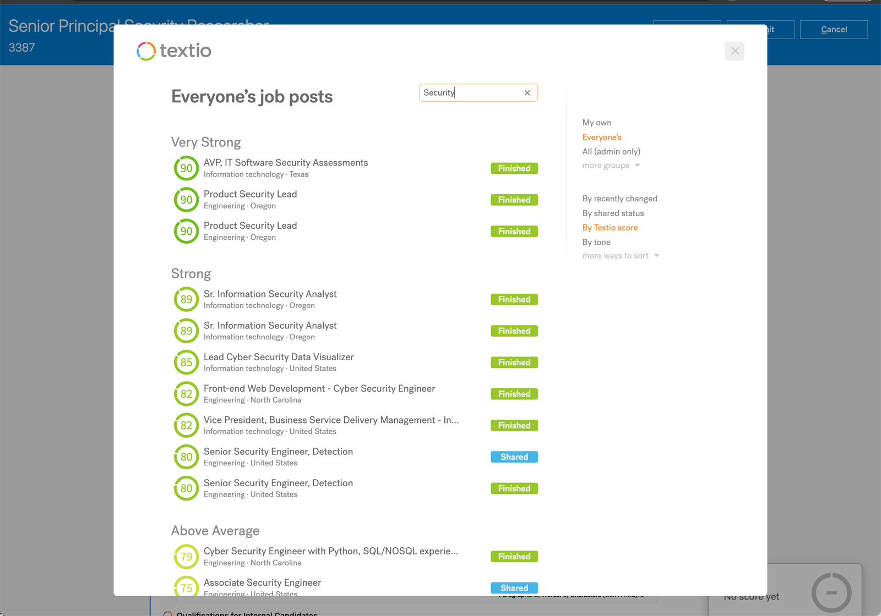The height and width of the screenshot is (616, 881).
Task: Click score 90 circle for AVP post
Action: pyautogui.click(x=186, y=168)
